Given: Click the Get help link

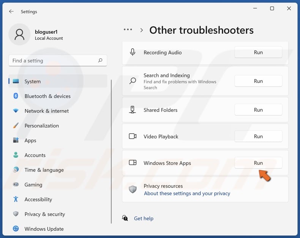Looking at the screenshot, I should click(x=144, y=218).
